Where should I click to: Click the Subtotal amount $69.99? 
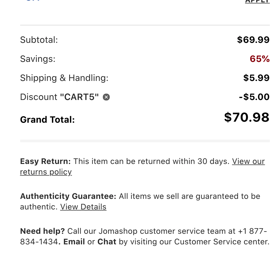click(x=253, y=40)
